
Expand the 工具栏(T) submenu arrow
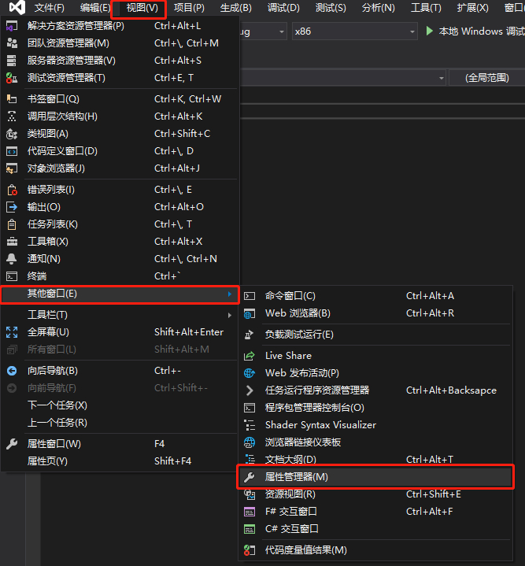tap(230, 315)
